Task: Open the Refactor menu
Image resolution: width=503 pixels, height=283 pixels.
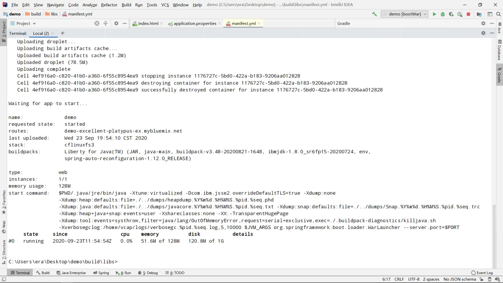Action: pos(109,5)
